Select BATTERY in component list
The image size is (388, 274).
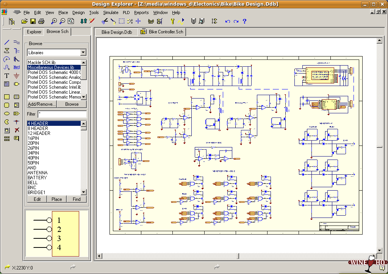point(54,178)
